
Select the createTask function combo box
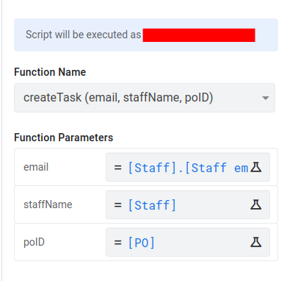pos(145,98)
